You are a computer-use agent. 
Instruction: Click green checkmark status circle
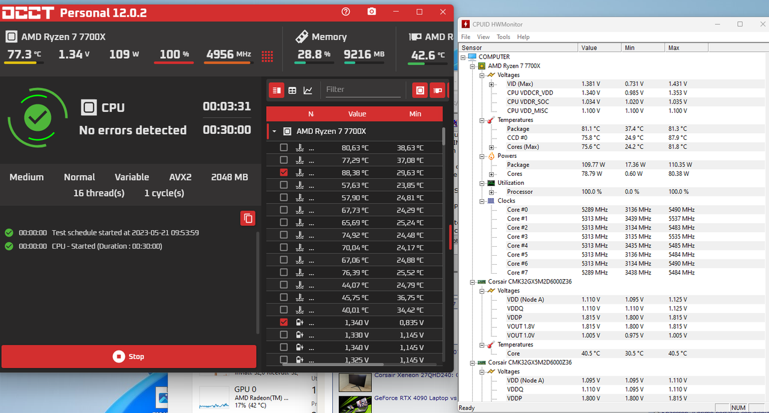click(37, 118)
